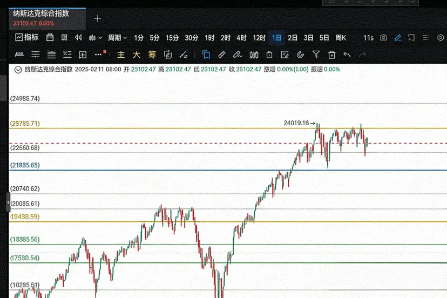Screen dimensions: 447x298
Task: Click the add-window frame icon
Action: coord(411,38)
